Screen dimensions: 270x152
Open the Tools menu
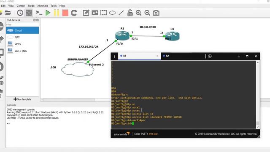coord(54,5)
